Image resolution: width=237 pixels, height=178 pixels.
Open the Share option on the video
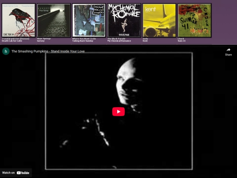pyautogui.click(x=228, y=52)
